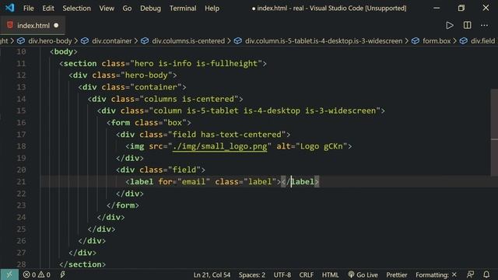
Task: Open the Debug menu
Action: tap(150, 9)
